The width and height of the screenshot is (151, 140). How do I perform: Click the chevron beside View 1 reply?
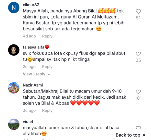tap(49, 74)
